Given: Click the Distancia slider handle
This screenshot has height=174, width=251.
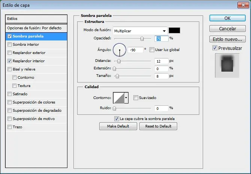Looking at the screenshot, I should coord(119,61).
